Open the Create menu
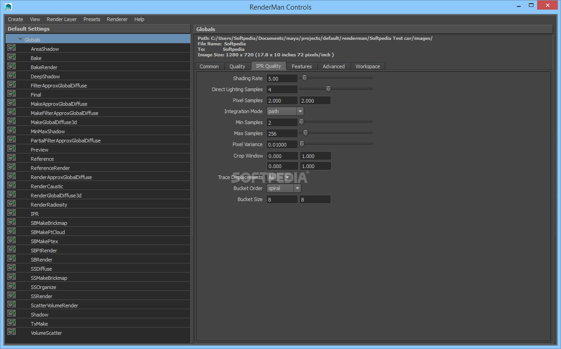This screenshot has height=349, width=561. [x=16, y=19]
